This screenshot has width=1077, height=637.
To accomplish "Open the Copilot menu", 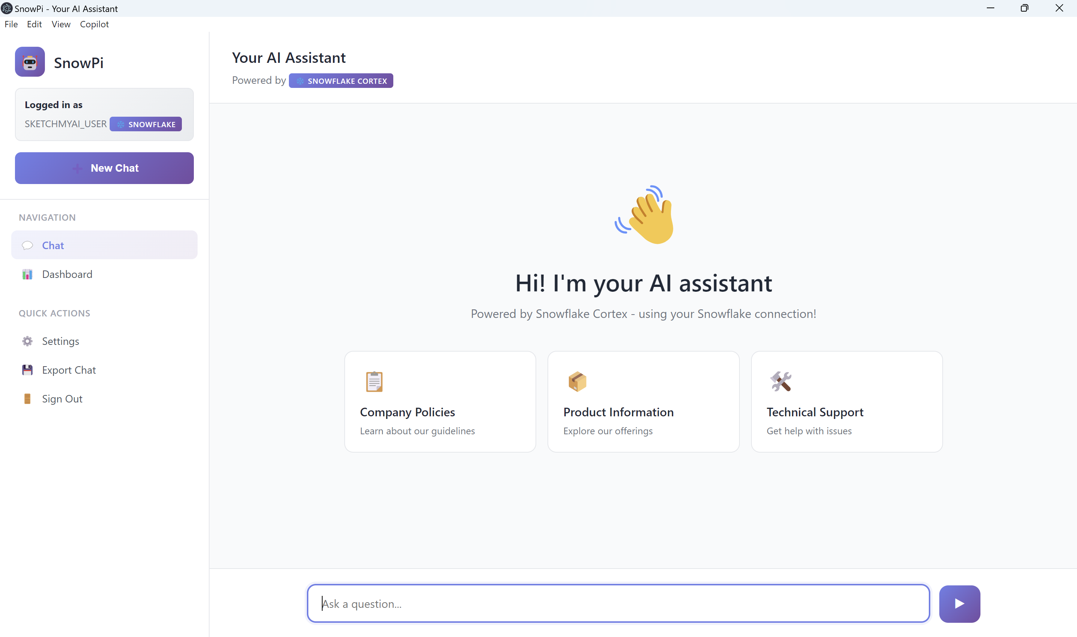I will [x=94, y=24].
